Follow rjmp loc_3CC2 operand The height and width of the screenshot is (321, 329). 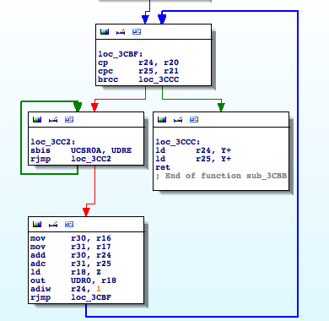(x=91, y=159)
